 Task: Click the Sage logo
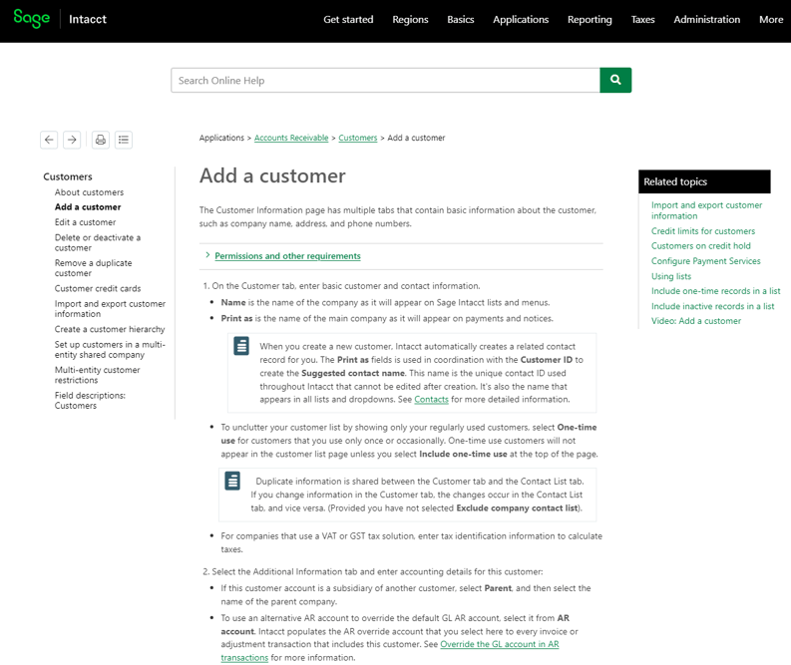[x=31, y=19]
